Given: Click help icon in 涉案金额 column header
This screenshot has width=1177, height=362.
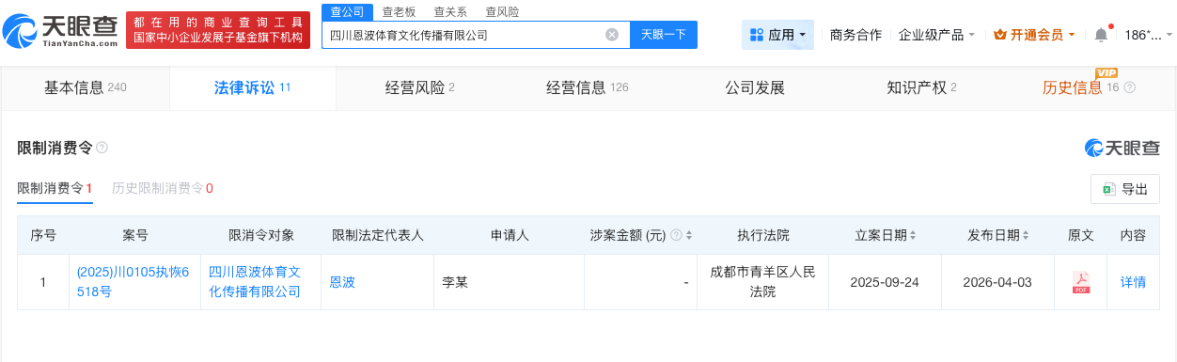Looking at the screenshot, I should [x=676, y=235].
